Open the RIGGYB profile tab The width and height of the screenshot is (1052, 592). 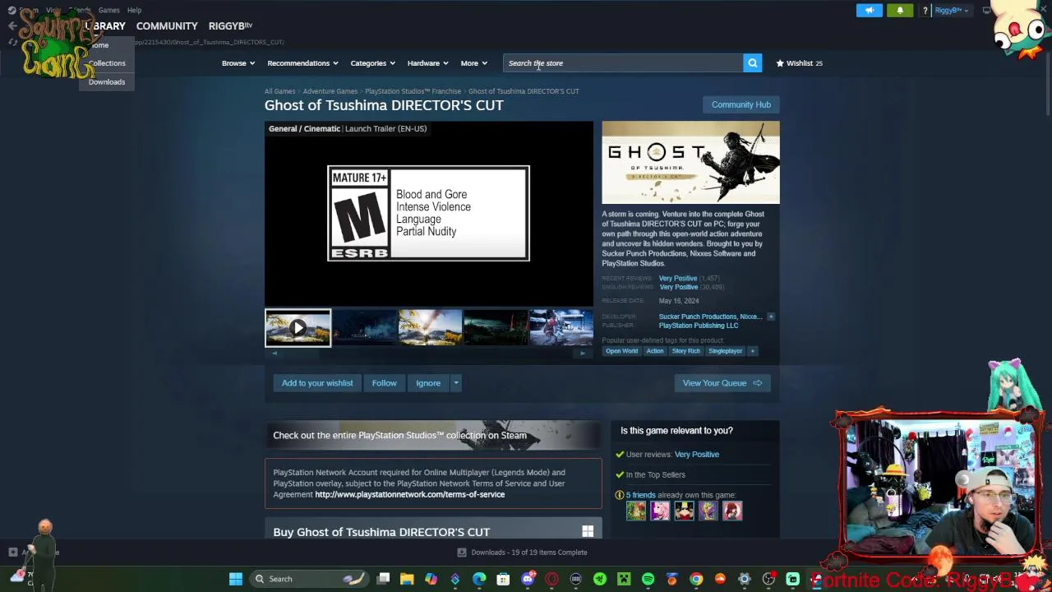click(230, 26)
